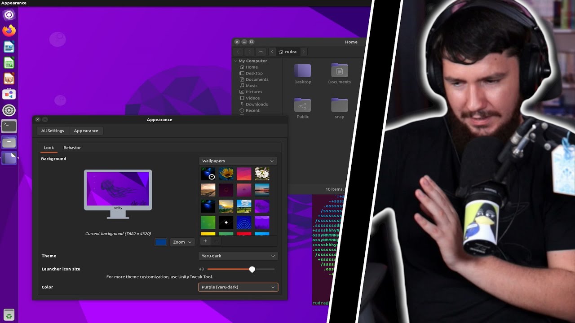Open the Color Purple (Yaru-dark) dropdown

click(x=238, y=287)
